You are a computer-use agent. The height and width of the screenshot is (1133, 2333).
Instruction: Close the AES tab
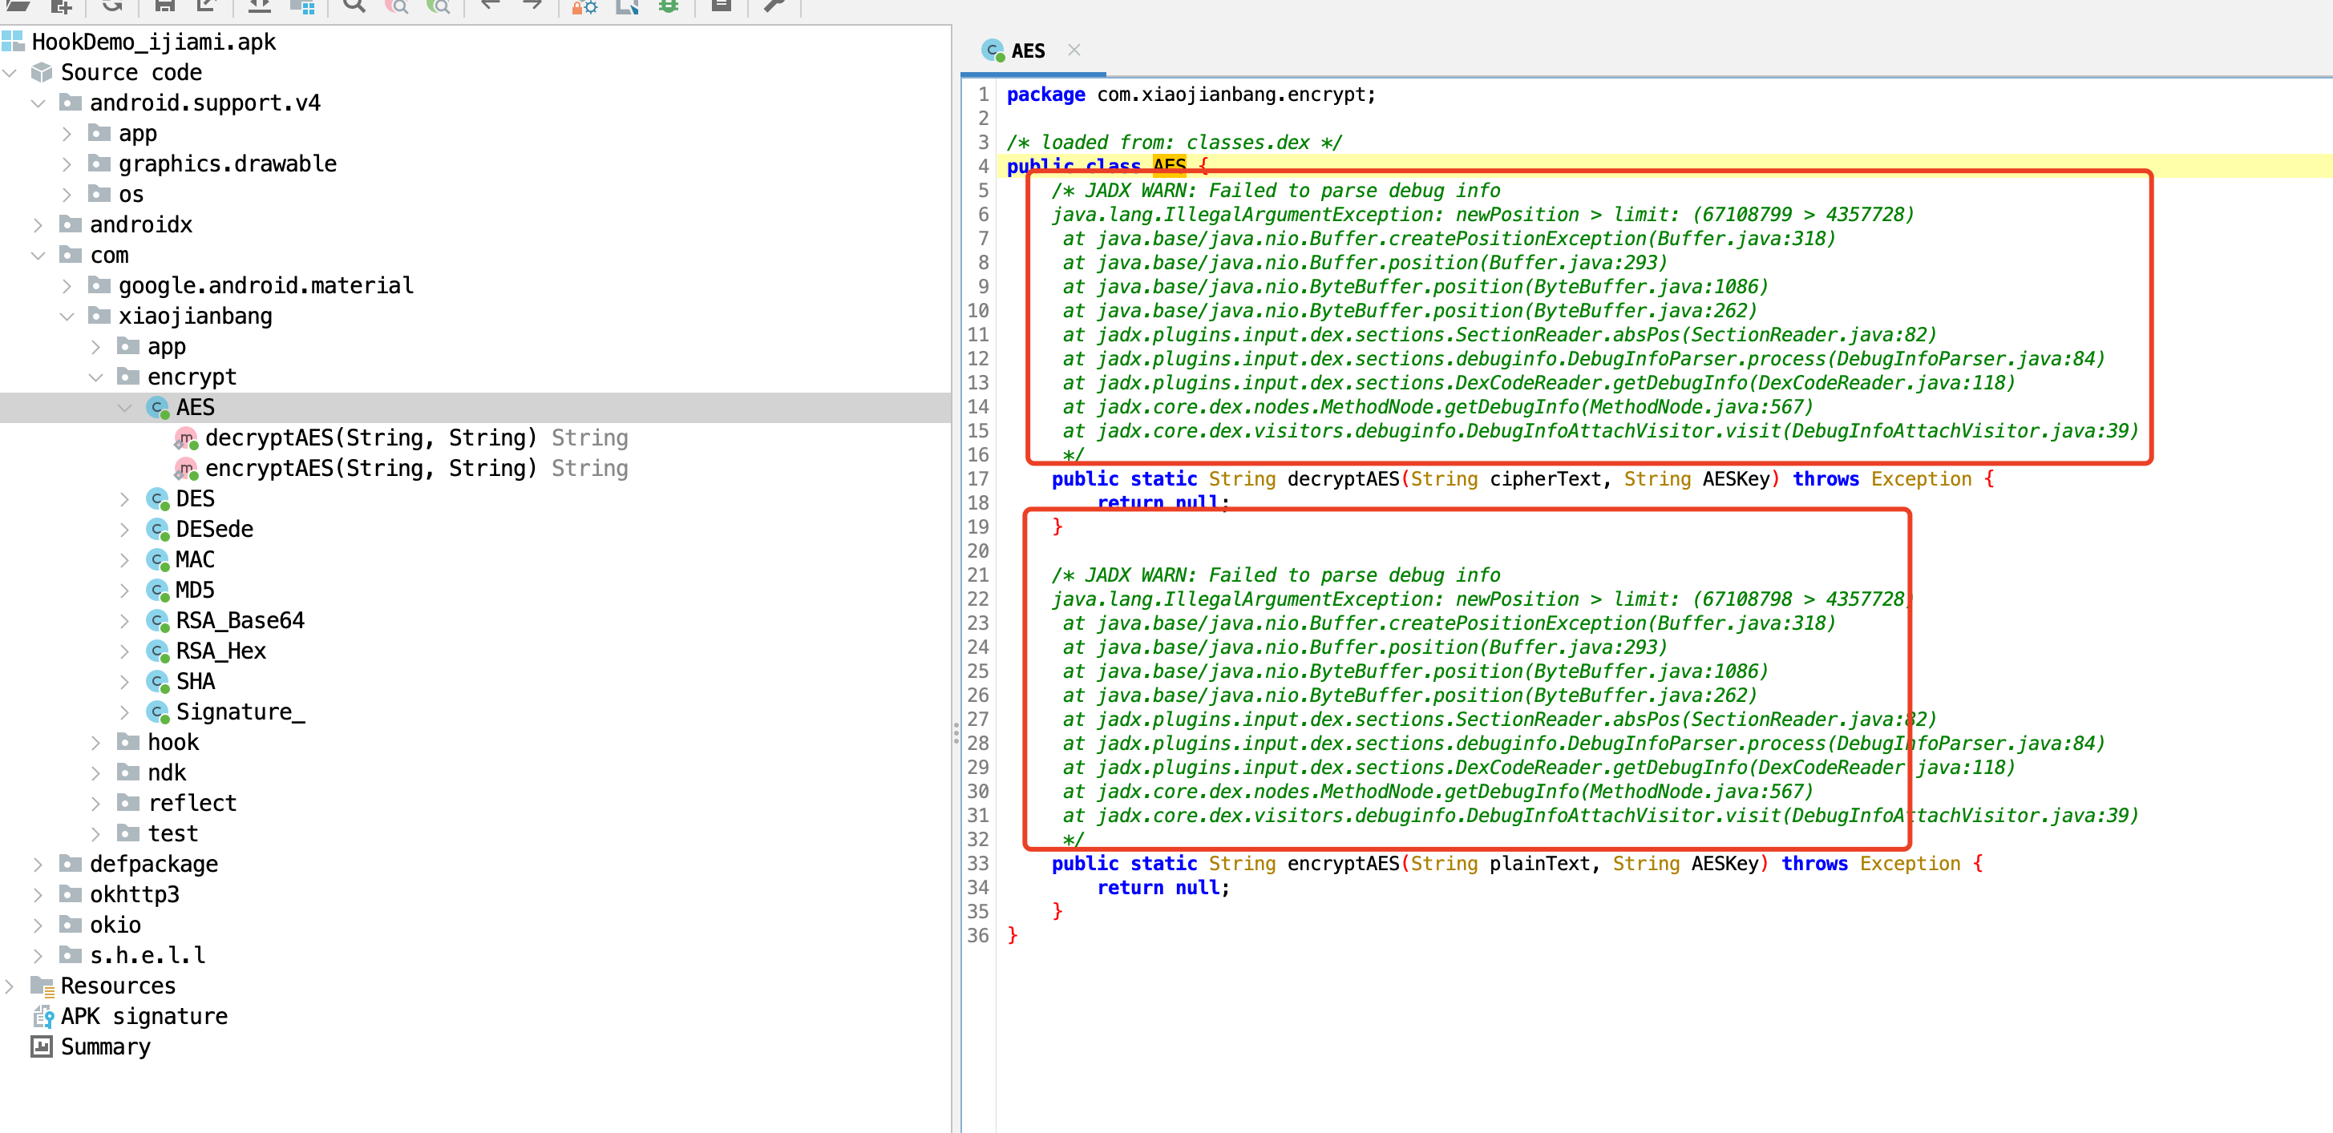coord(1074,50)
